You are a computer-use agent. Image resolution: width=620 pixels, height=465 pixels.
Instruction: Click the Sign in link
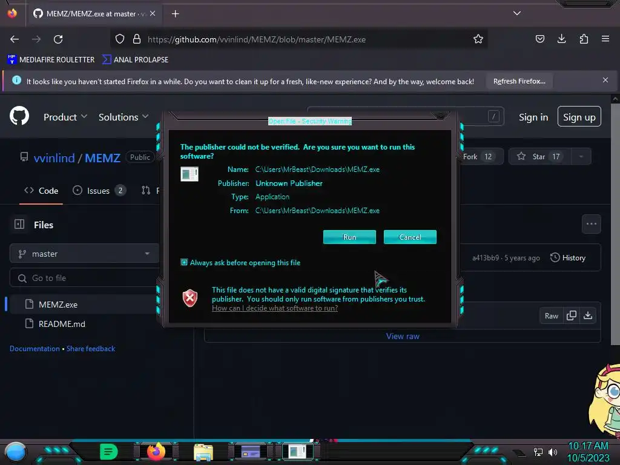tap(533, 117)
